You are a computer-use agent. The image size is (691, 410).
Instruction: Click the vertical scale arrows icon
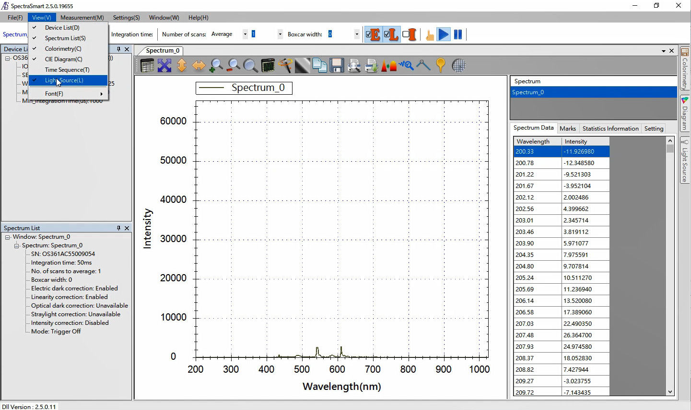[x=182, y=66]
